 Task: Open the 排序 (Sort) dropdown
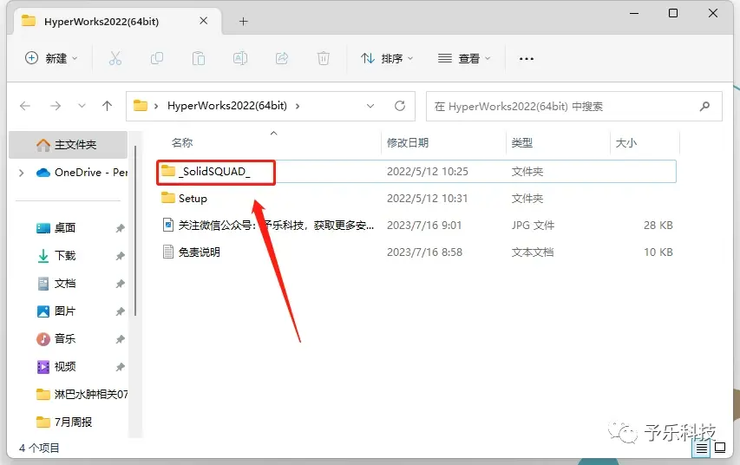pyautogui.click(x=387, y=58)
